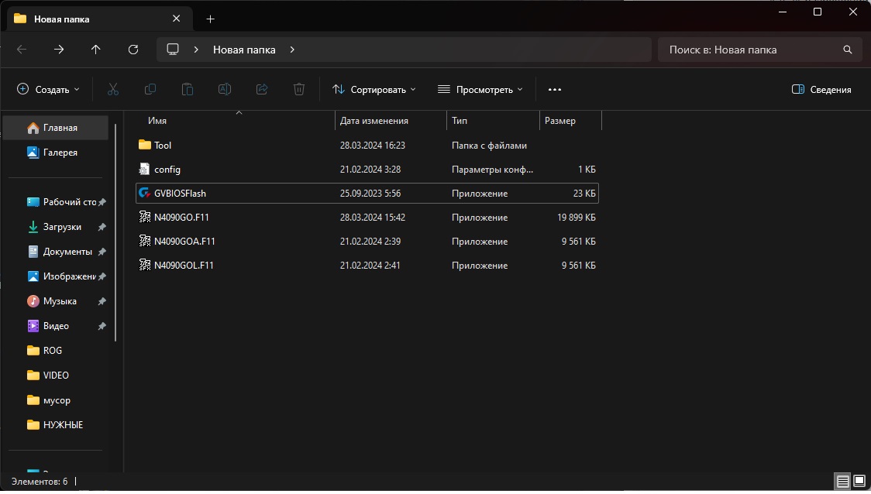Click the navigation pane vertical scrollbar

(115, 233)
